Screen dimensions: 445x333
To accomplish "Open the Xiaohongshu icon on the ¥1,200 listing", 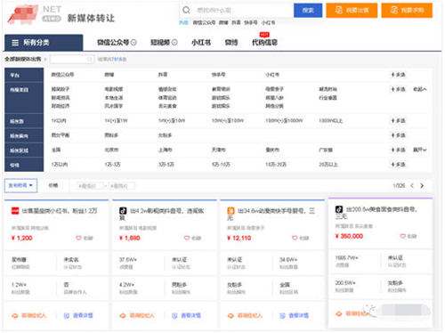I will pyautogui.click(x=15, y=211).
